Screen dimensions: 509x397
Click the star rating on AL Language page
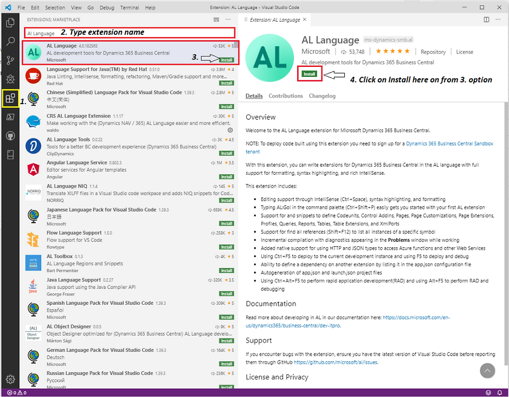click(x=393, y=51)
